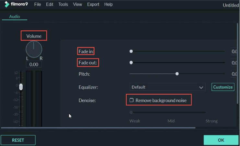Click the Pitch slider handle
The image size is (240, 146).
(x=177, y=74)
